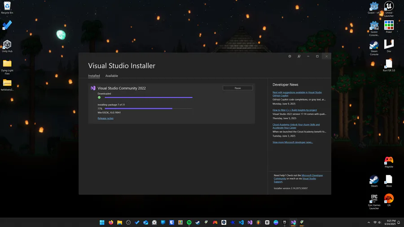Open File Explorer from the taskbar
This screenshot has width=404, height=227.
[119, 223]
